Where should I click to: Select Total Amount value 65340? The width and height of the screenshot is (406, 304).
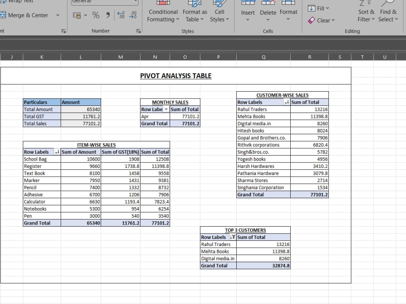tap(81, 109)
